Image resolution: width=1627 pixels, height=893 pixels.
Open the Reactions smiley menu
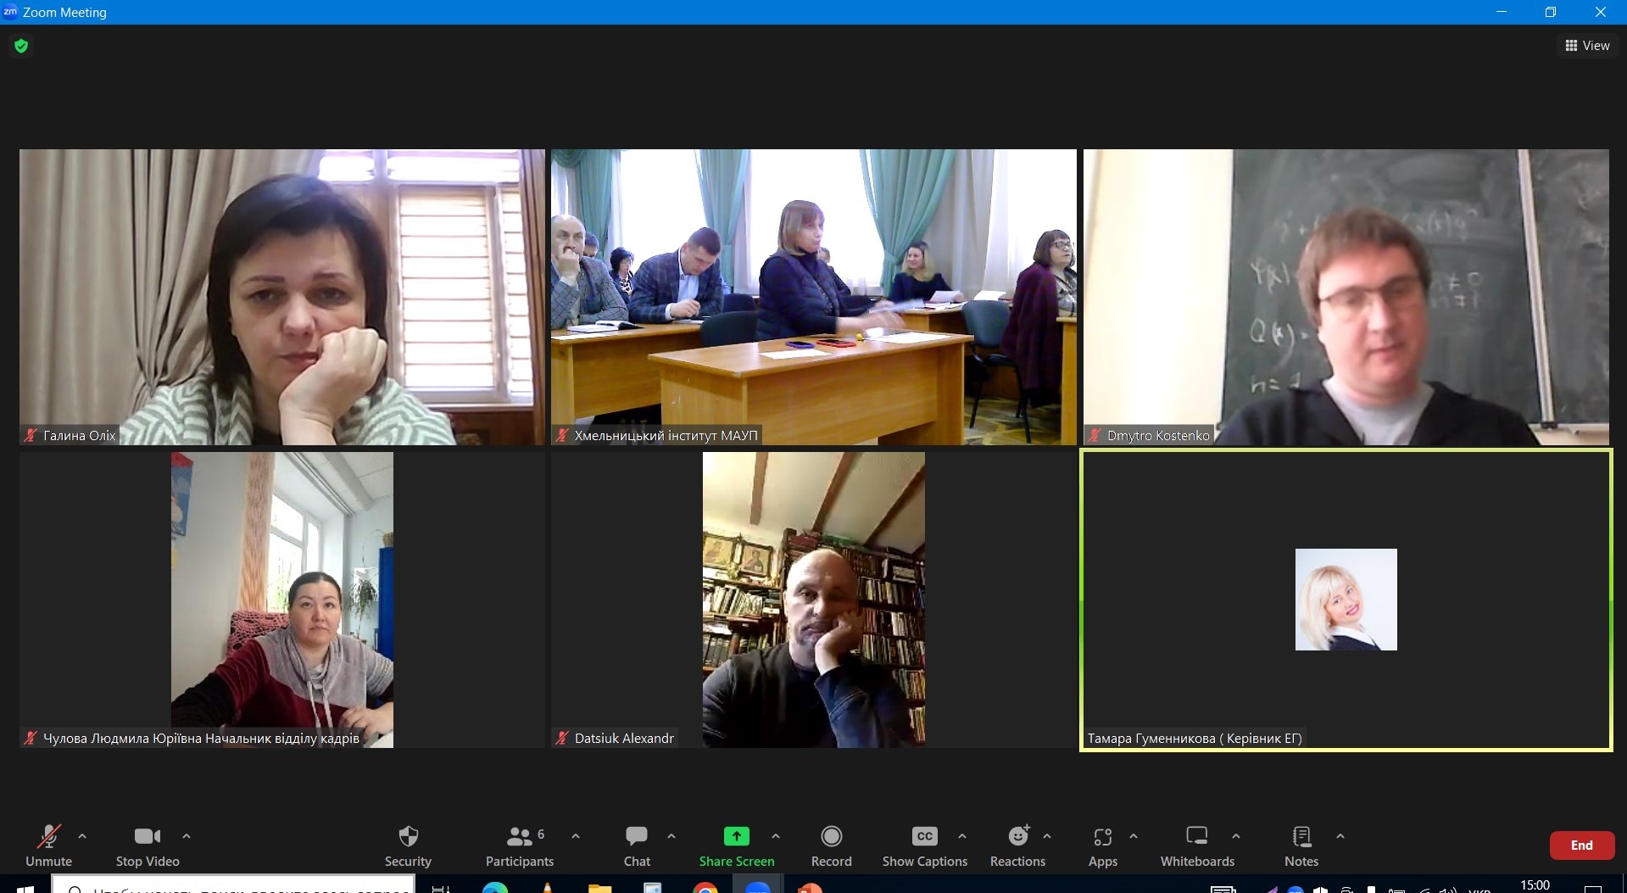point(1017,845)
